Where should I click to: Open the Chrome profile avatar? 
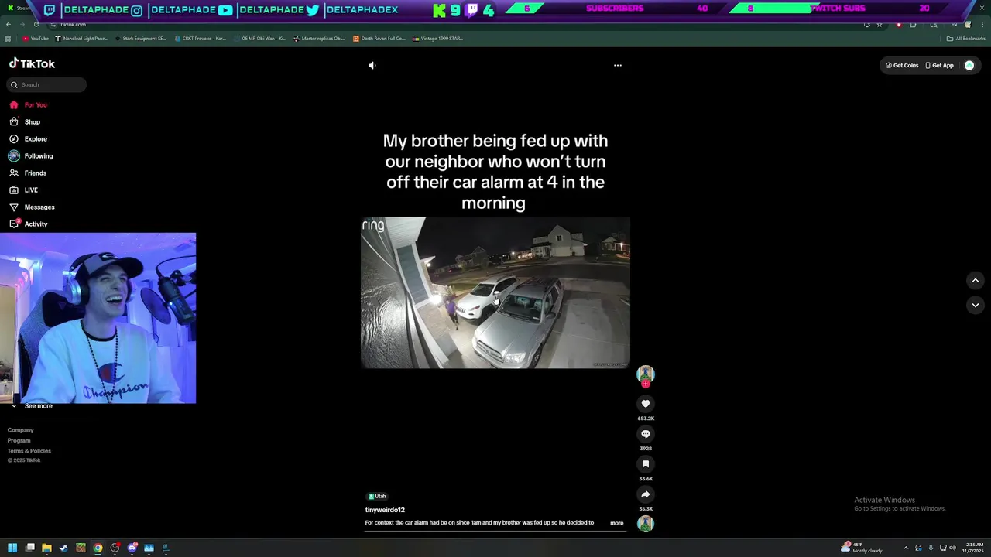coord(968,25)
